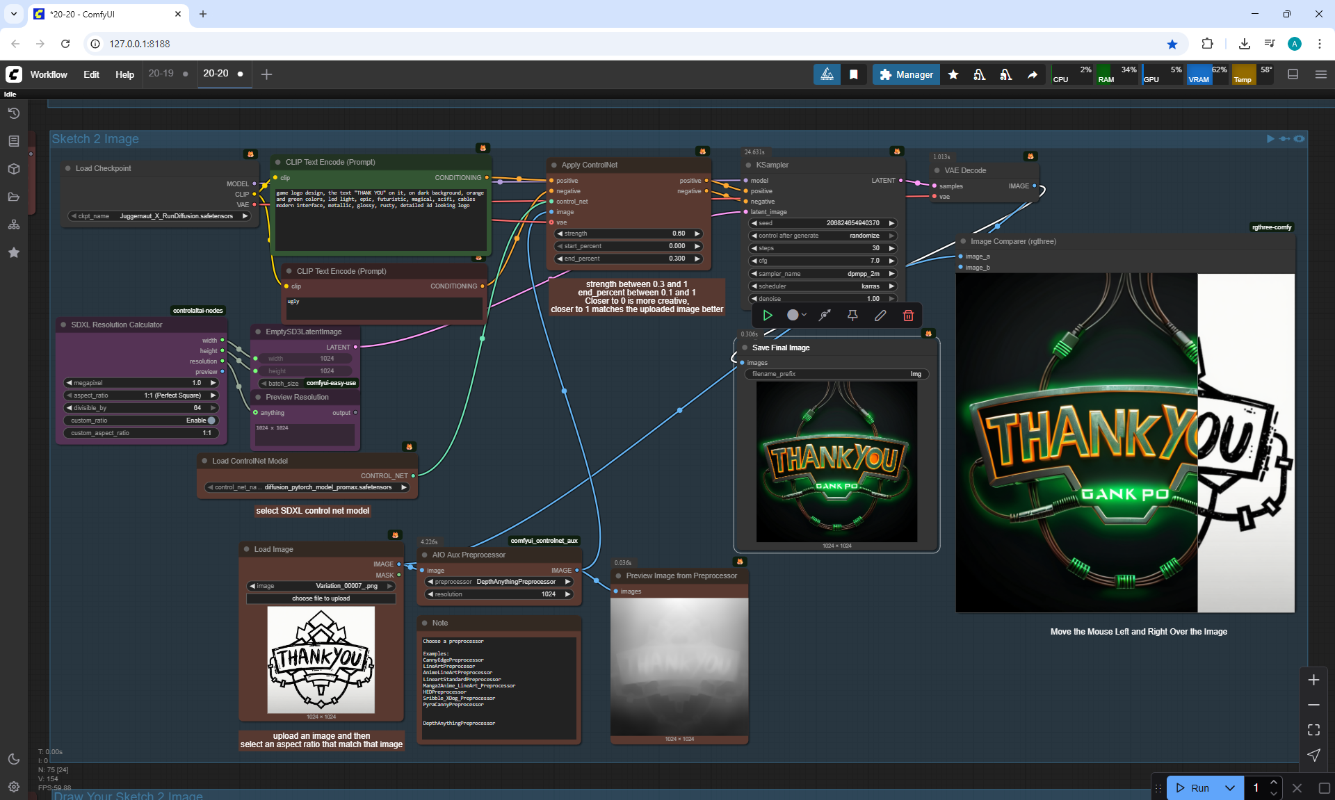Open the ckpt_name checkpoint selector
Viewport: 1335px width, 800px height.
pyautogui.click(x=160, y=216)
